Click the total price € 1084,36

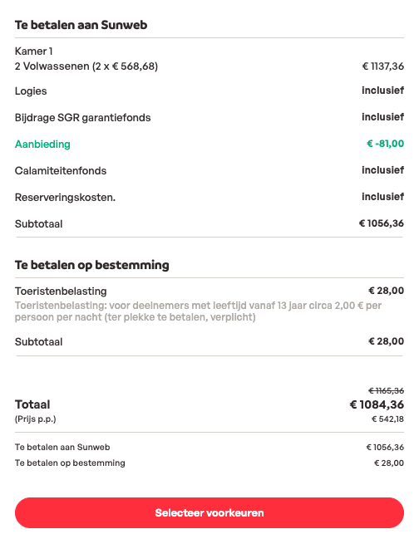(x=377, y=404)
